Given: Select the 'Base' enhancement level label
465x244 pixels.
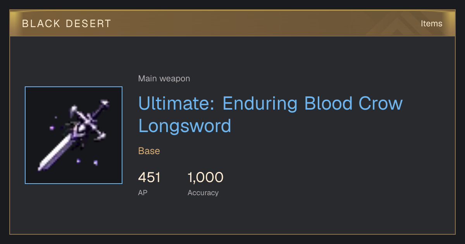Looking at the screenshot, I should [x=149, y=151].
